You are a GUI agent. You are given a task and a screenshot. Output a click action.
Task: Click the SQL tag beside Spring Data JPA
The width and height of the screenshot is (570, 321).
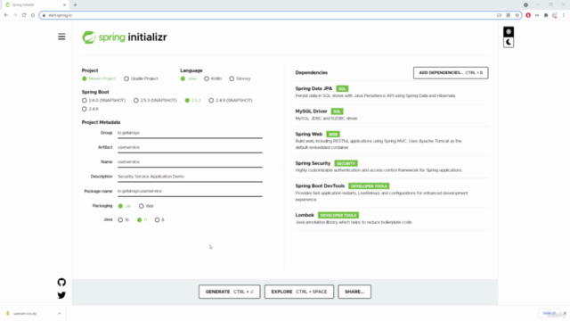tap(342, 89)
